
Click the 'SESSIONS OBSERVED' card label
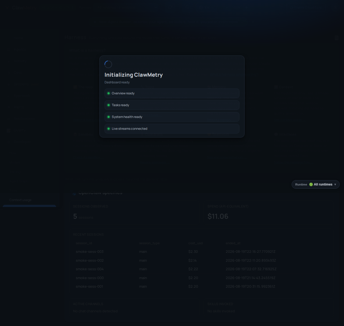(x=91, y=206)
